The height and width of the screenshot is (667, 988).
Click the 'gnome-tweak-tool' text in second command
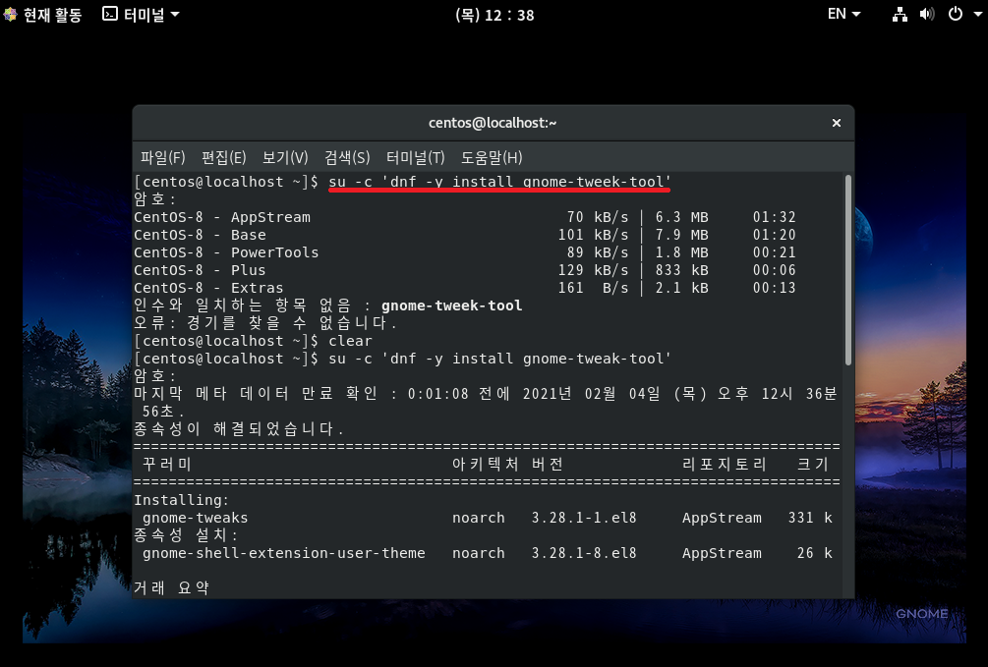(593, 359)
